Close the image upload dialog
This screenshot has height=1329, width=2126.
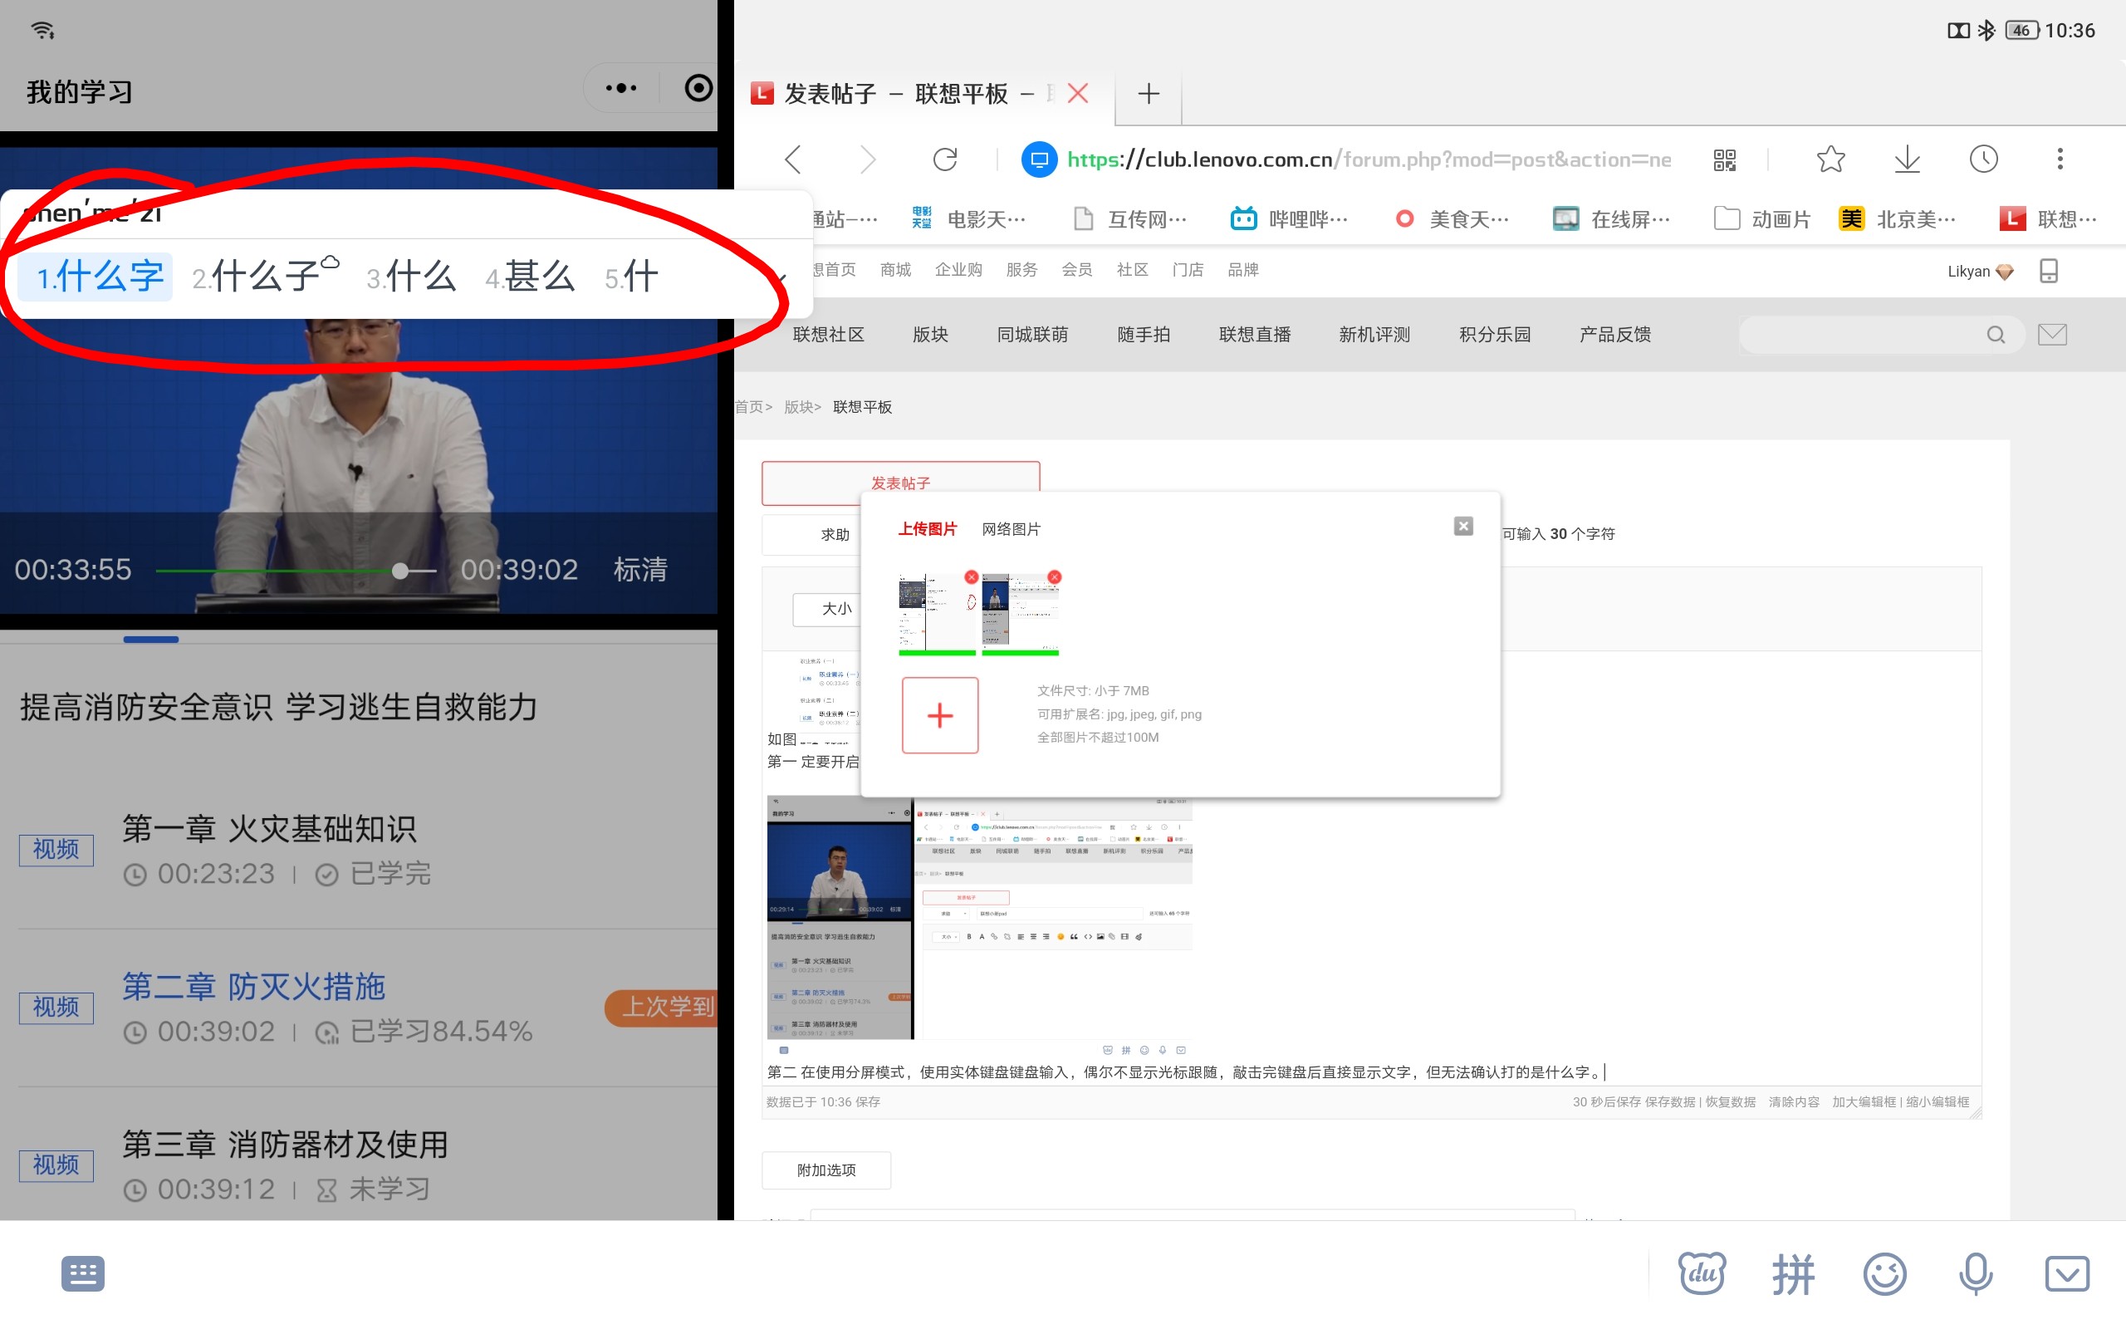1463,526
